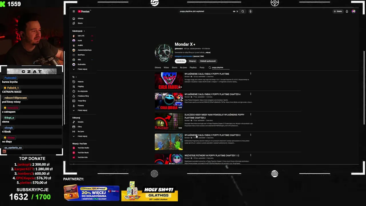366x206 pixels.
Task: Switch to the Wideo tab
Action: [x=166, y=68]
